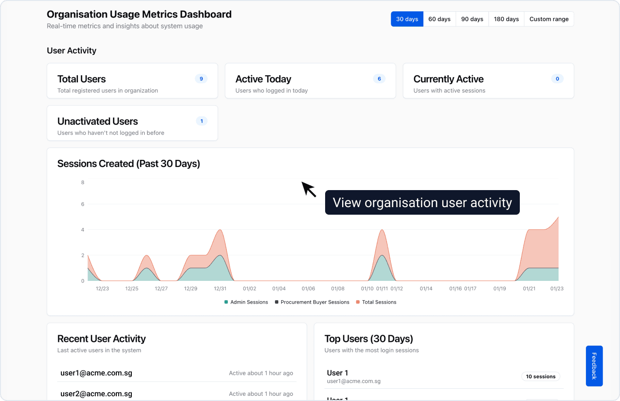The width and height of the screenshot is (620, 401).
Task: Select the 180 days range
Action: tap(506, 19)
